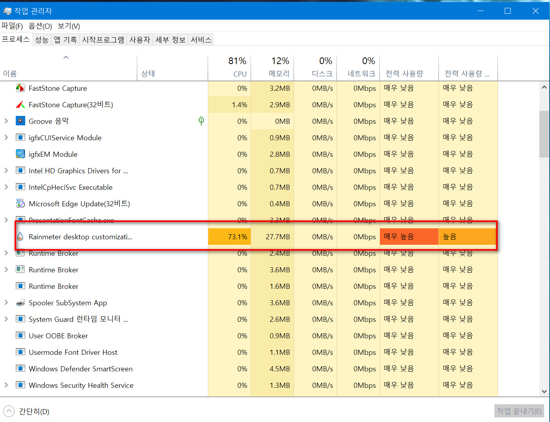Collapse to simple view with 간단히(D)

point(26,411)
